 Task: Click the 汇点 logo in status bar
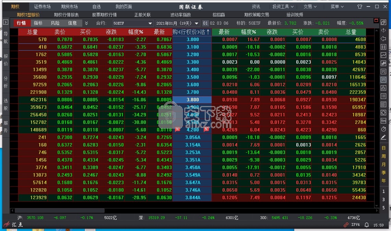(13, 224)
